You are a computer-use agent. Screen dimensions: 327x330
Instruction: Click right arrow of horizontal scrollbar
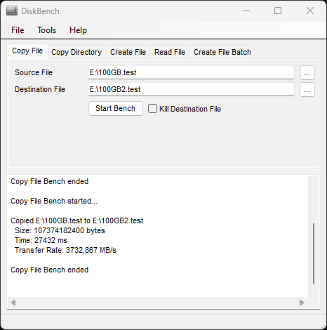coord(302,303)
